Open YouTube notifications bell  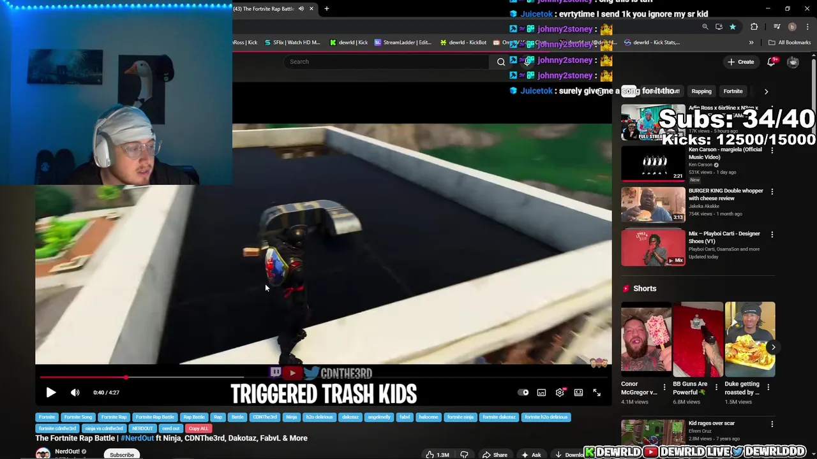pos(771,62)
